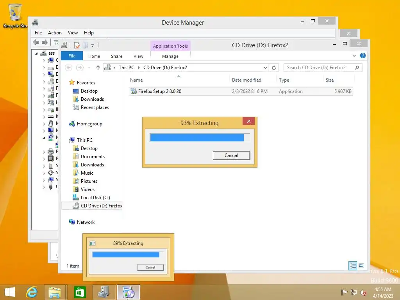This screenshot has height=300, width=400.
Task: Open the File menu in Device Manager
Action: click(38, 33)
